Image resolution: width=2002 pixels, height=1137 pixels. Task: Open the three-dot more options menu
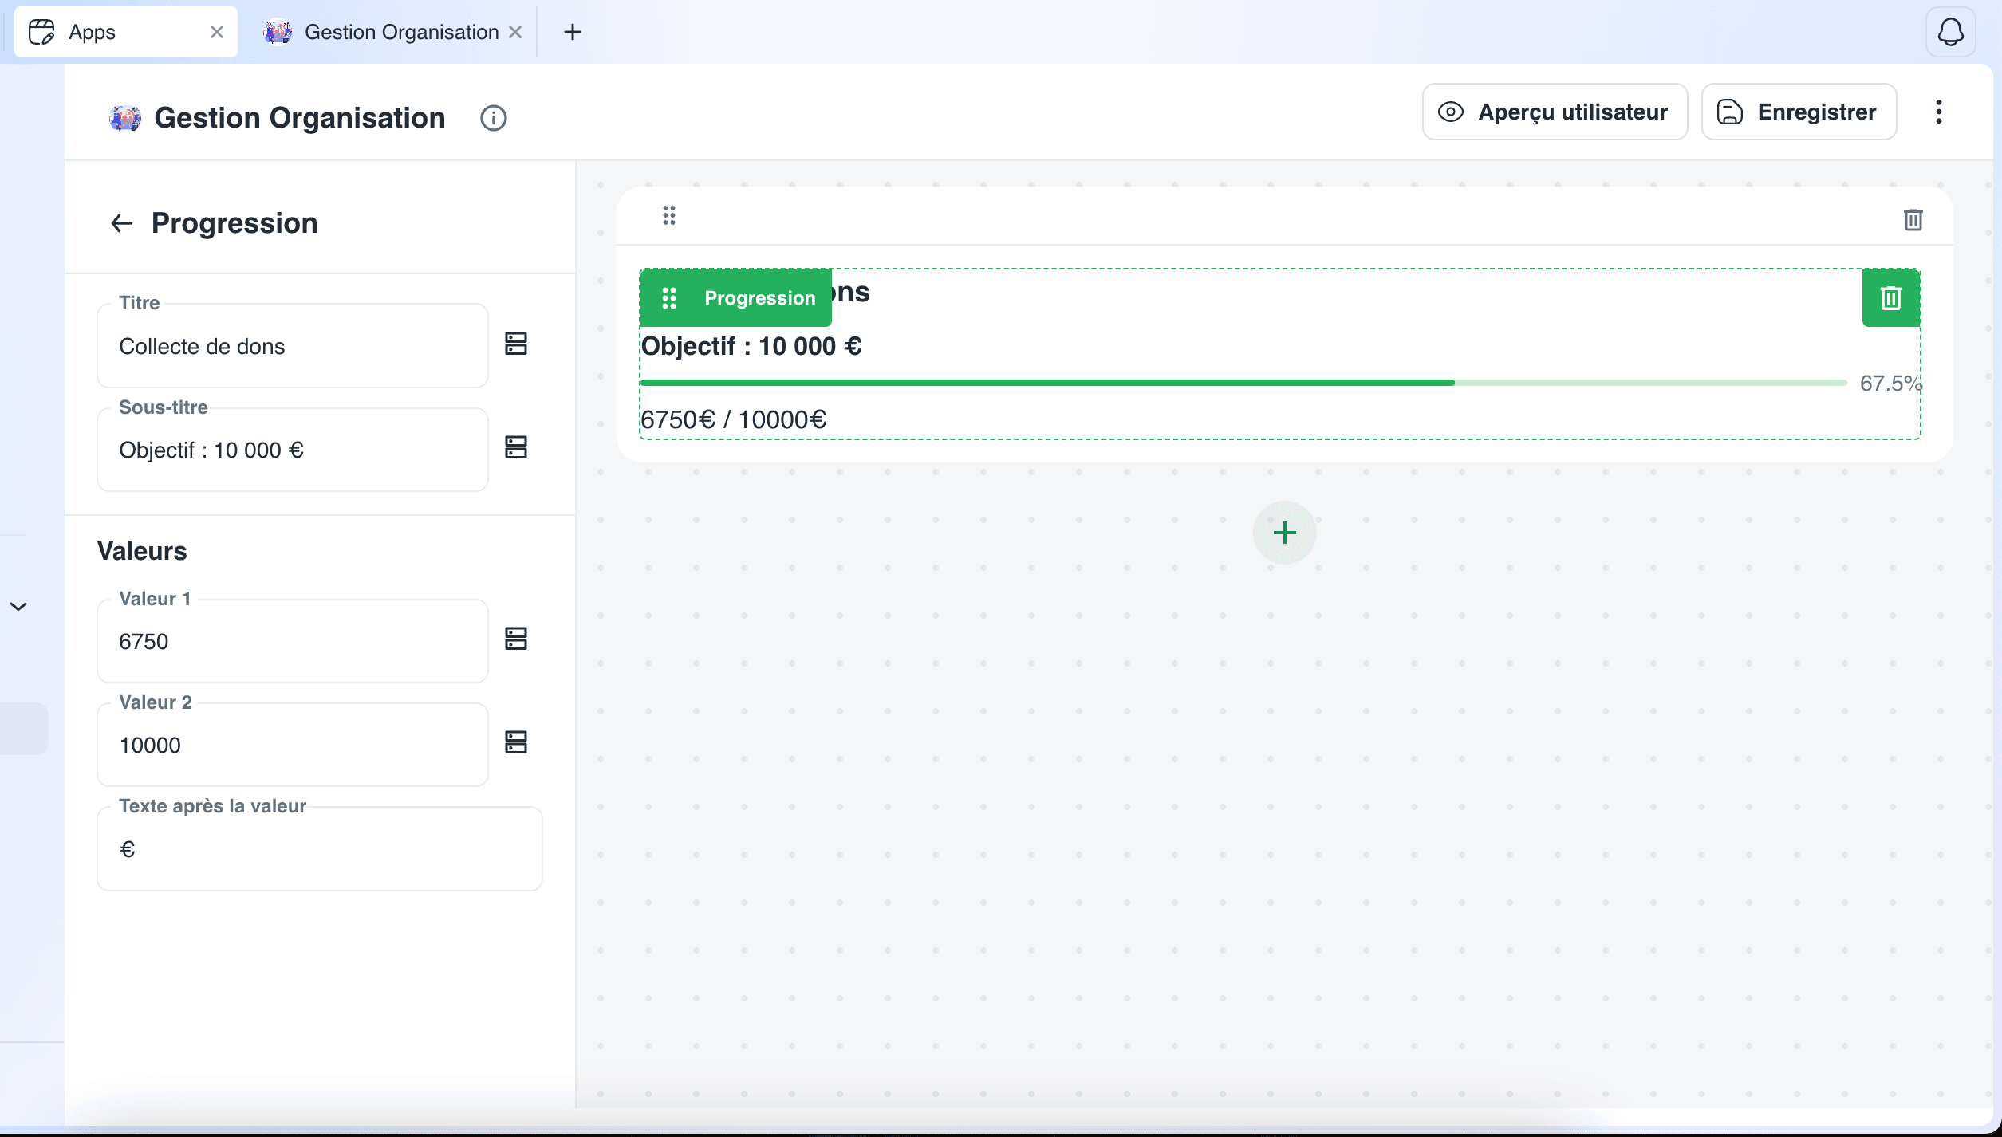[x=1939, y=112]
